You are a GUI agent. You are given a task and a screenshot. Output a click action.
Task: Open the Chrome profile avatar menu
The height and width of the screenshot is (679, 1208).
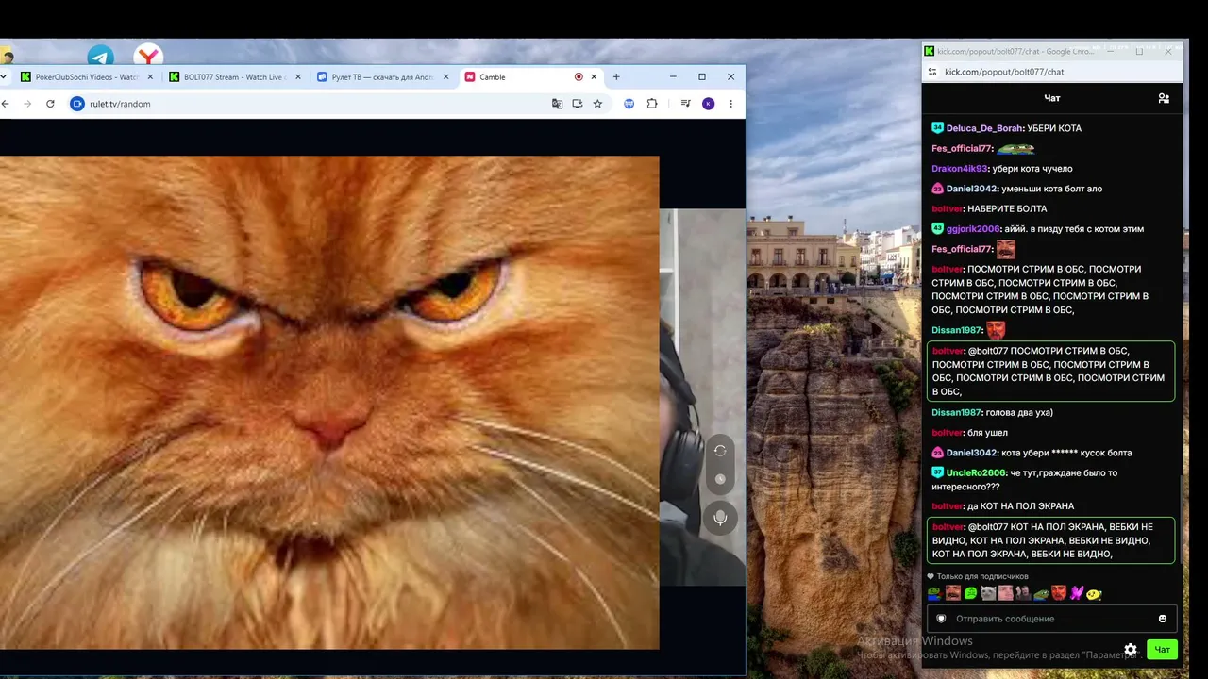pyautogui.click(x=709, y=104)
